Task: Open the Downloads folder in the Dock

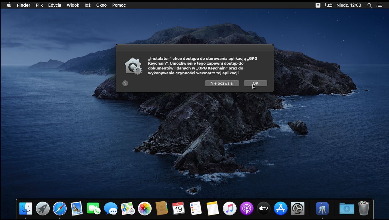Action: point(347,208)
